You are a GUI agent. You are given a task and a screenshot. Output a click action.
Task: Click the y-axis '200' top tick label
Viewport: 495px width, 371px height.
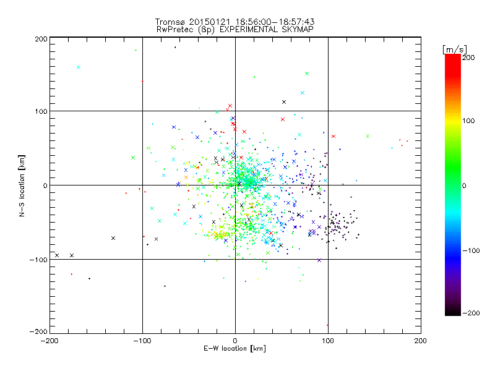click(x=41, y=39)
